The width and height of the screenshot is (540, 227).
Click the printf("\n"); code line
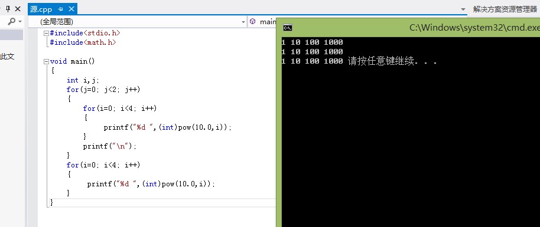click(x=109, y=146)
